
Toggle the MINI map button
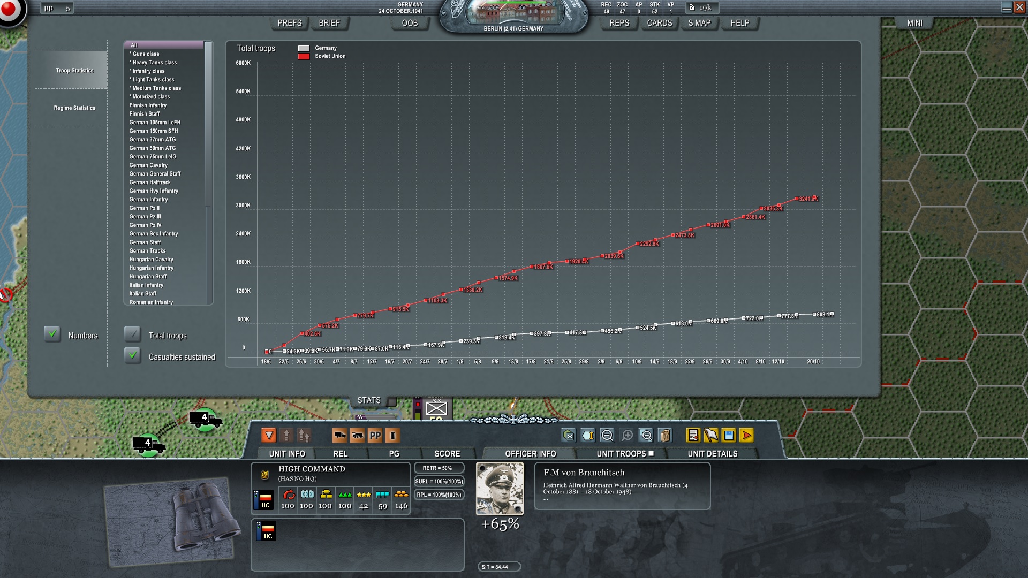[x=915, y=23]
